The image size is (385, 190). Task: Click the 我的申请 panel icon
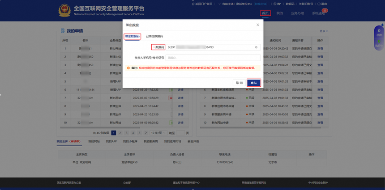(x=63, y=31)
